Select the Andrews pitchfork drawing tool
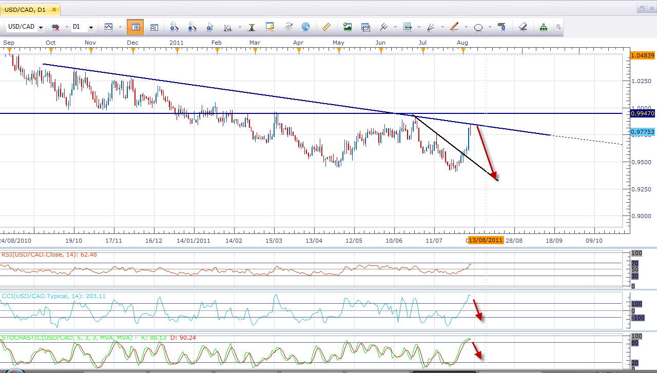 (x=383, y=27)
